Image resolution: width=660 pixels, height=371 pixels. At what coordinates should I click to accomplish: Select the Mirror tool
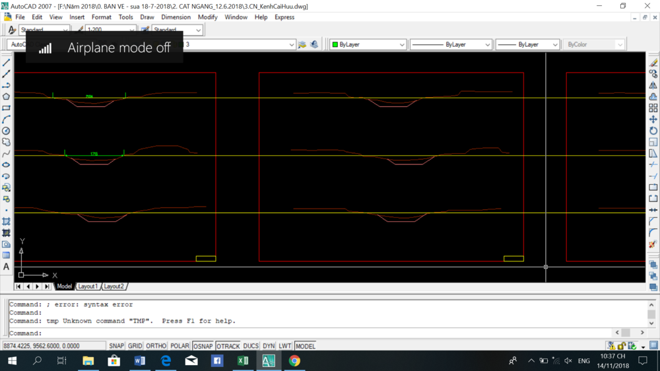tap(653, 85)
